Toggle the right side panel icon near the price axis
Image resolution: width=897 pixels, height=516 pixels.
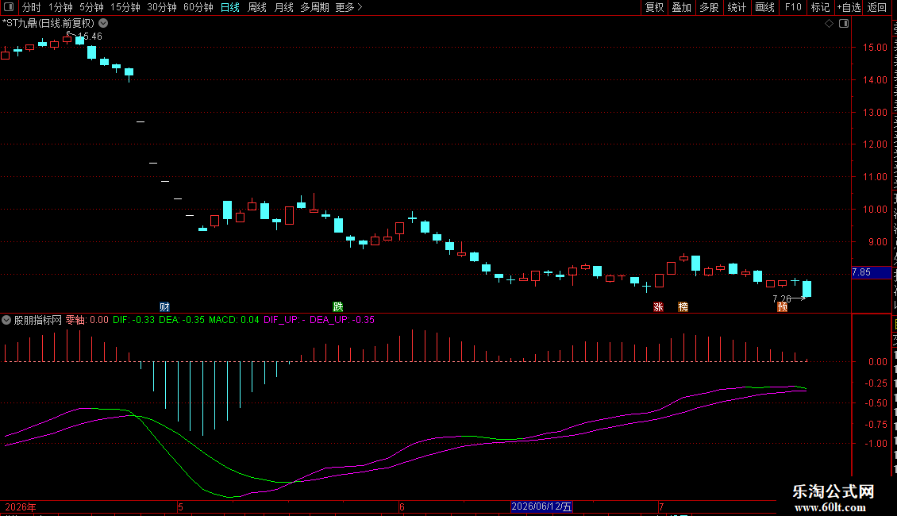pyautogui.click(x=844, y=24)
